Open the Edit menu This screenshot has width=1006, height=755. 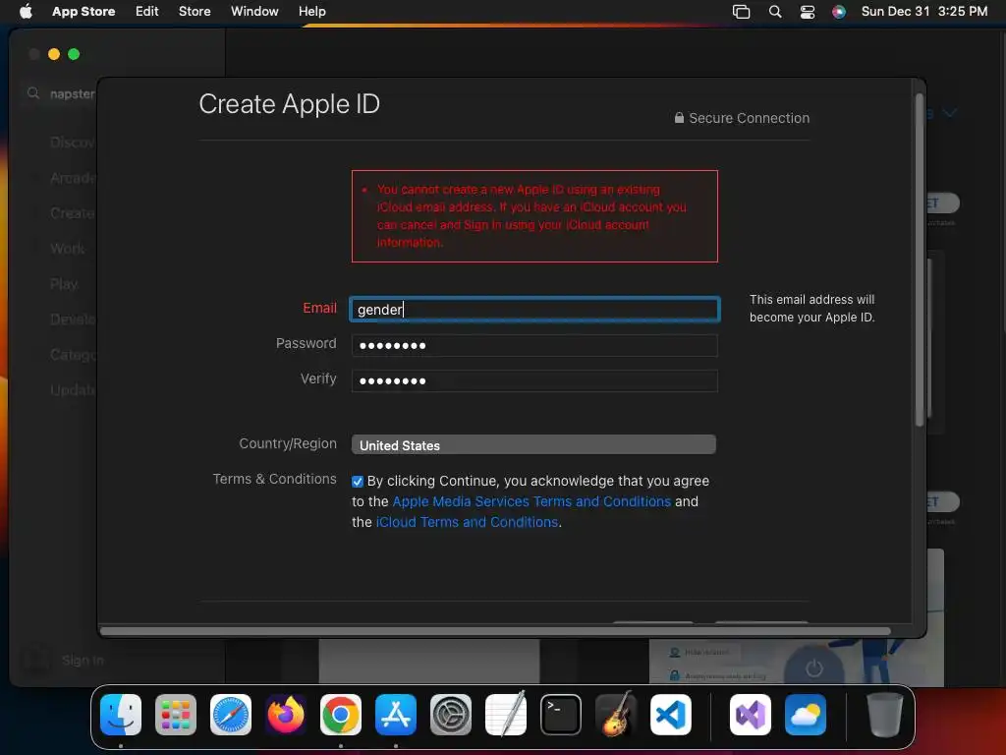coord(147,11)
